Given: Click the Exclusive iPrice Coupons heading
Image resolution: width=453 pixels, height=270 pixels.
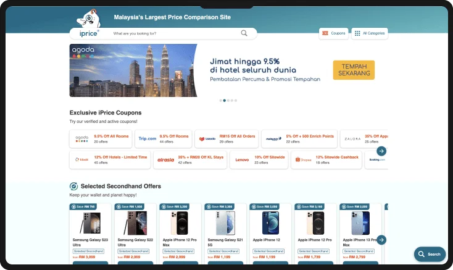Looking at the screenshot, I should coord(106,112).
